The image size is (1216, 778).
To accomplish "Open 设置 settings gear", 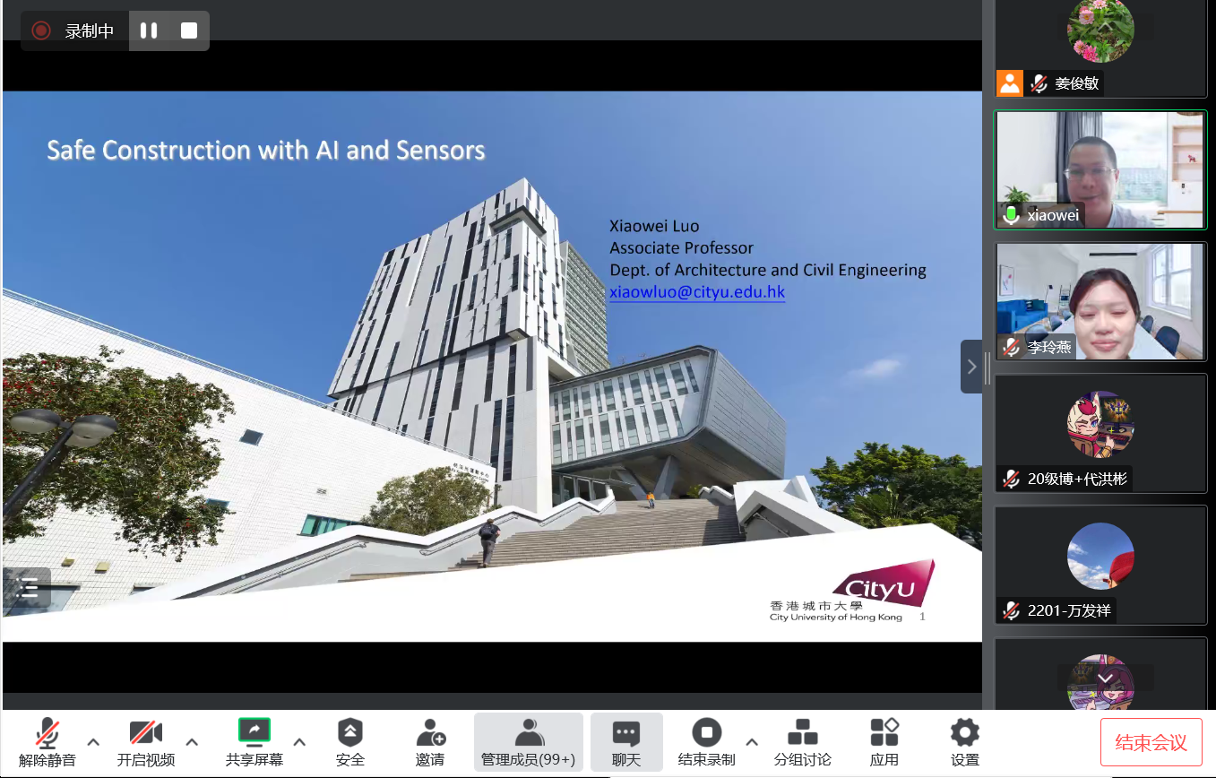I will [964, 742].
